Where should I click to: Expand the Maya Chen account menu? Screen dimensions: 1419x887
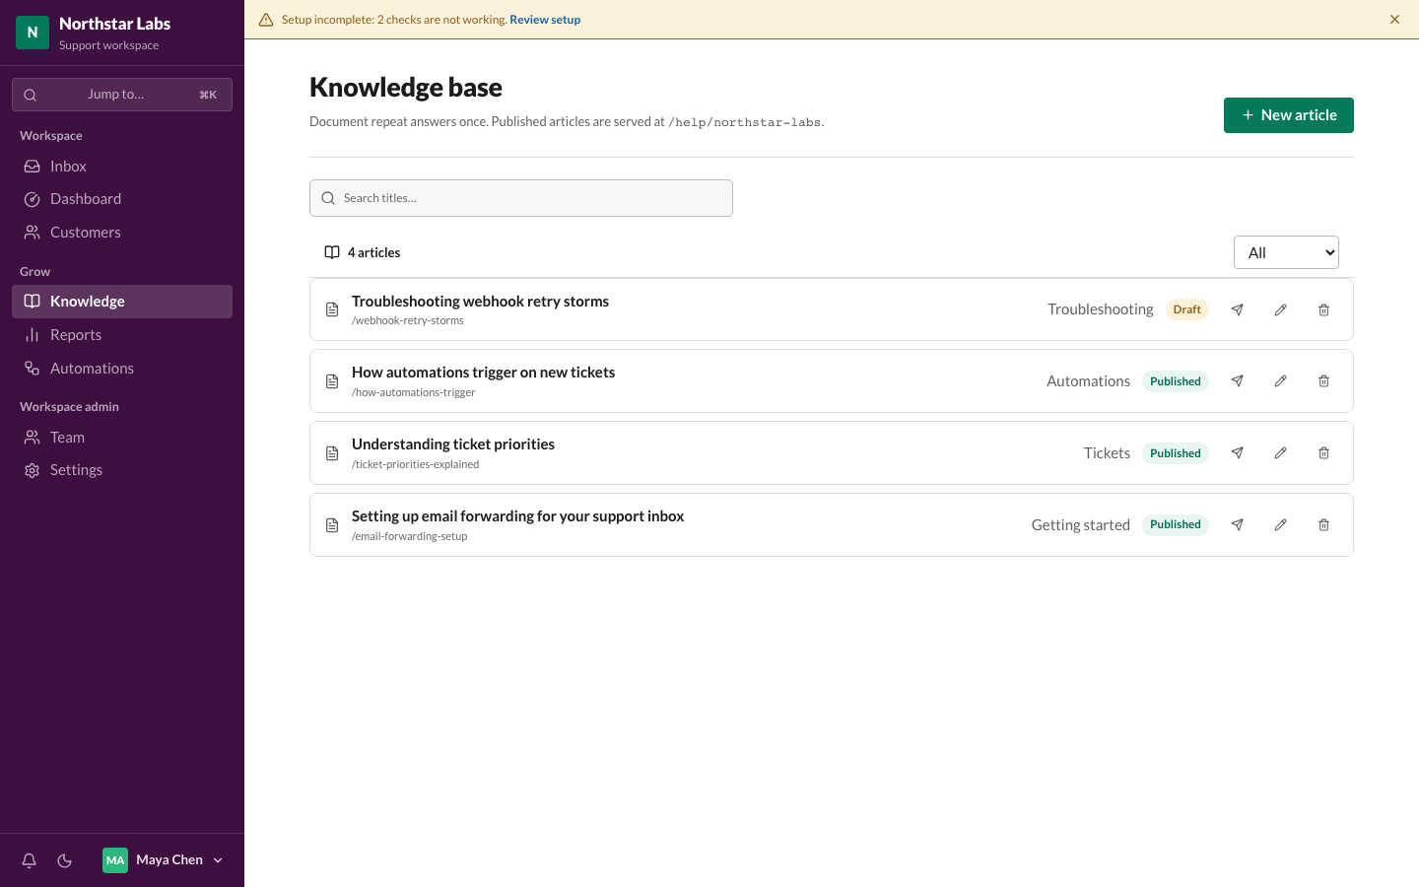click(164, 860)
